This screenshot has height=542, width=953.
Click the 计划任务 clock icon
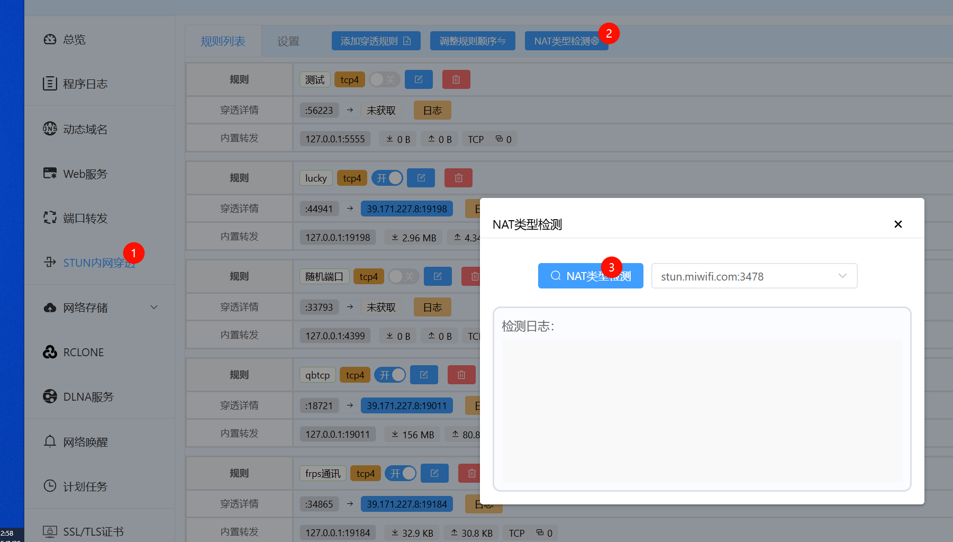(50, 486)
